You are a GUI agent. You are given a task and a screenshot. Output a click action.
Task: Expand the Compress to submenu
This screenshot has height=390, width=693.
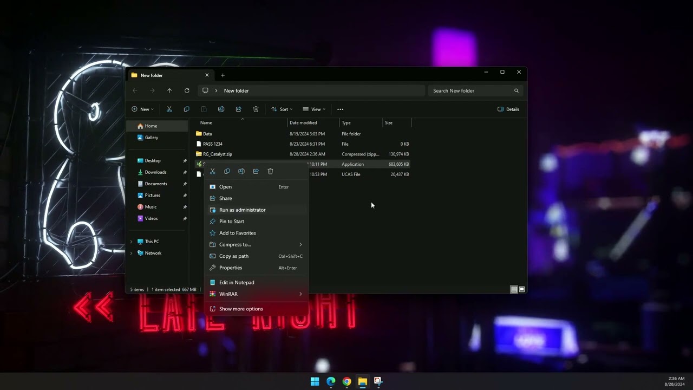point(300,244)
